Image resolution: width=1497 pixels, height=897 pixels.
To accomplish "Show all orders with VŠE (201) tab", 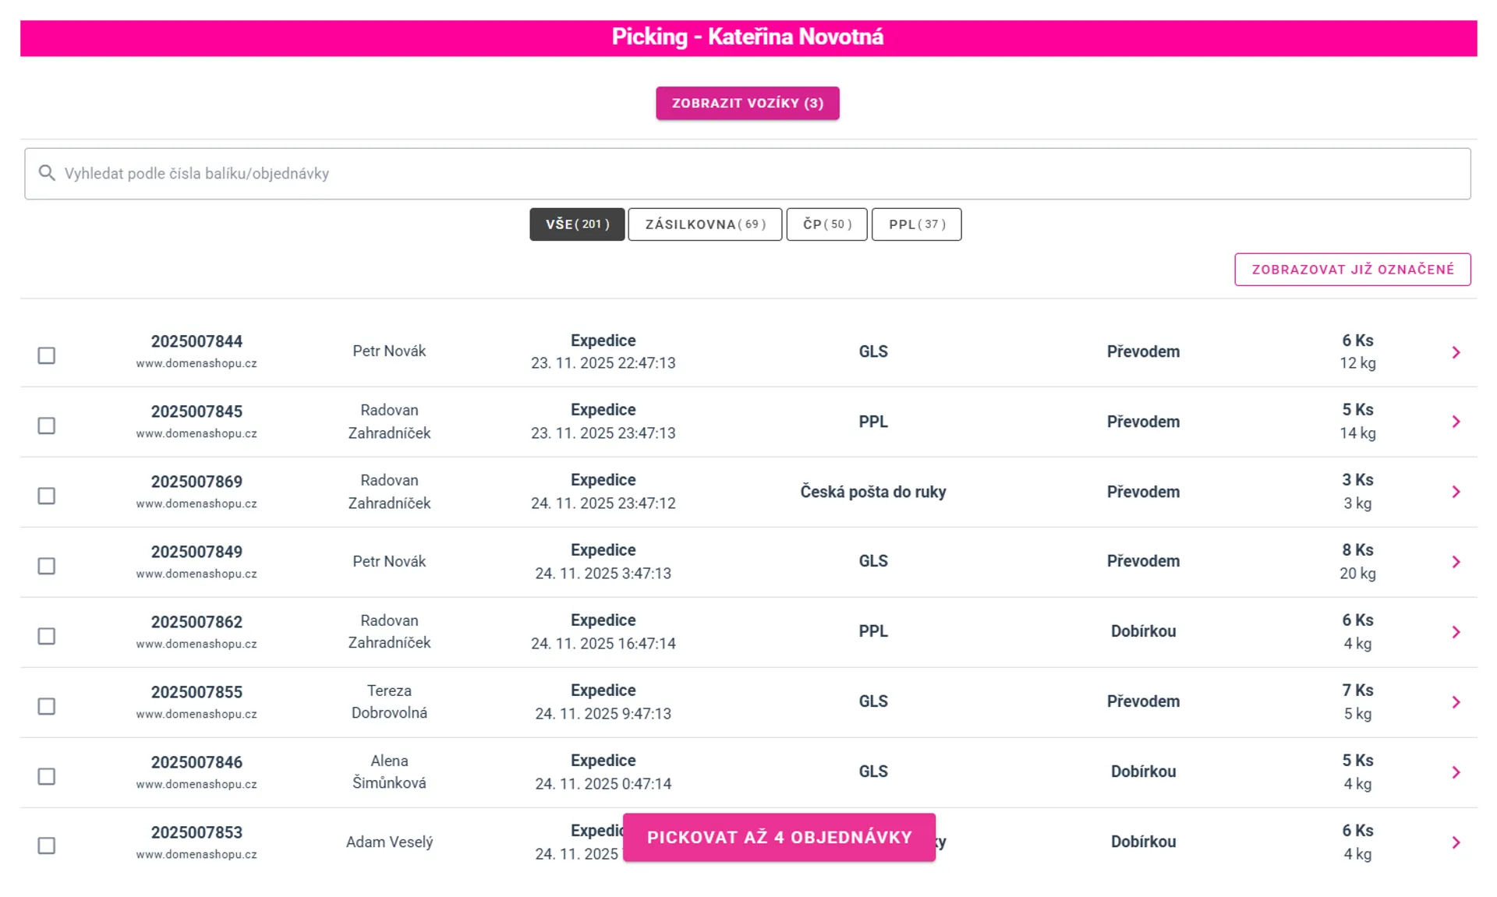I will [x=577, y=224].
